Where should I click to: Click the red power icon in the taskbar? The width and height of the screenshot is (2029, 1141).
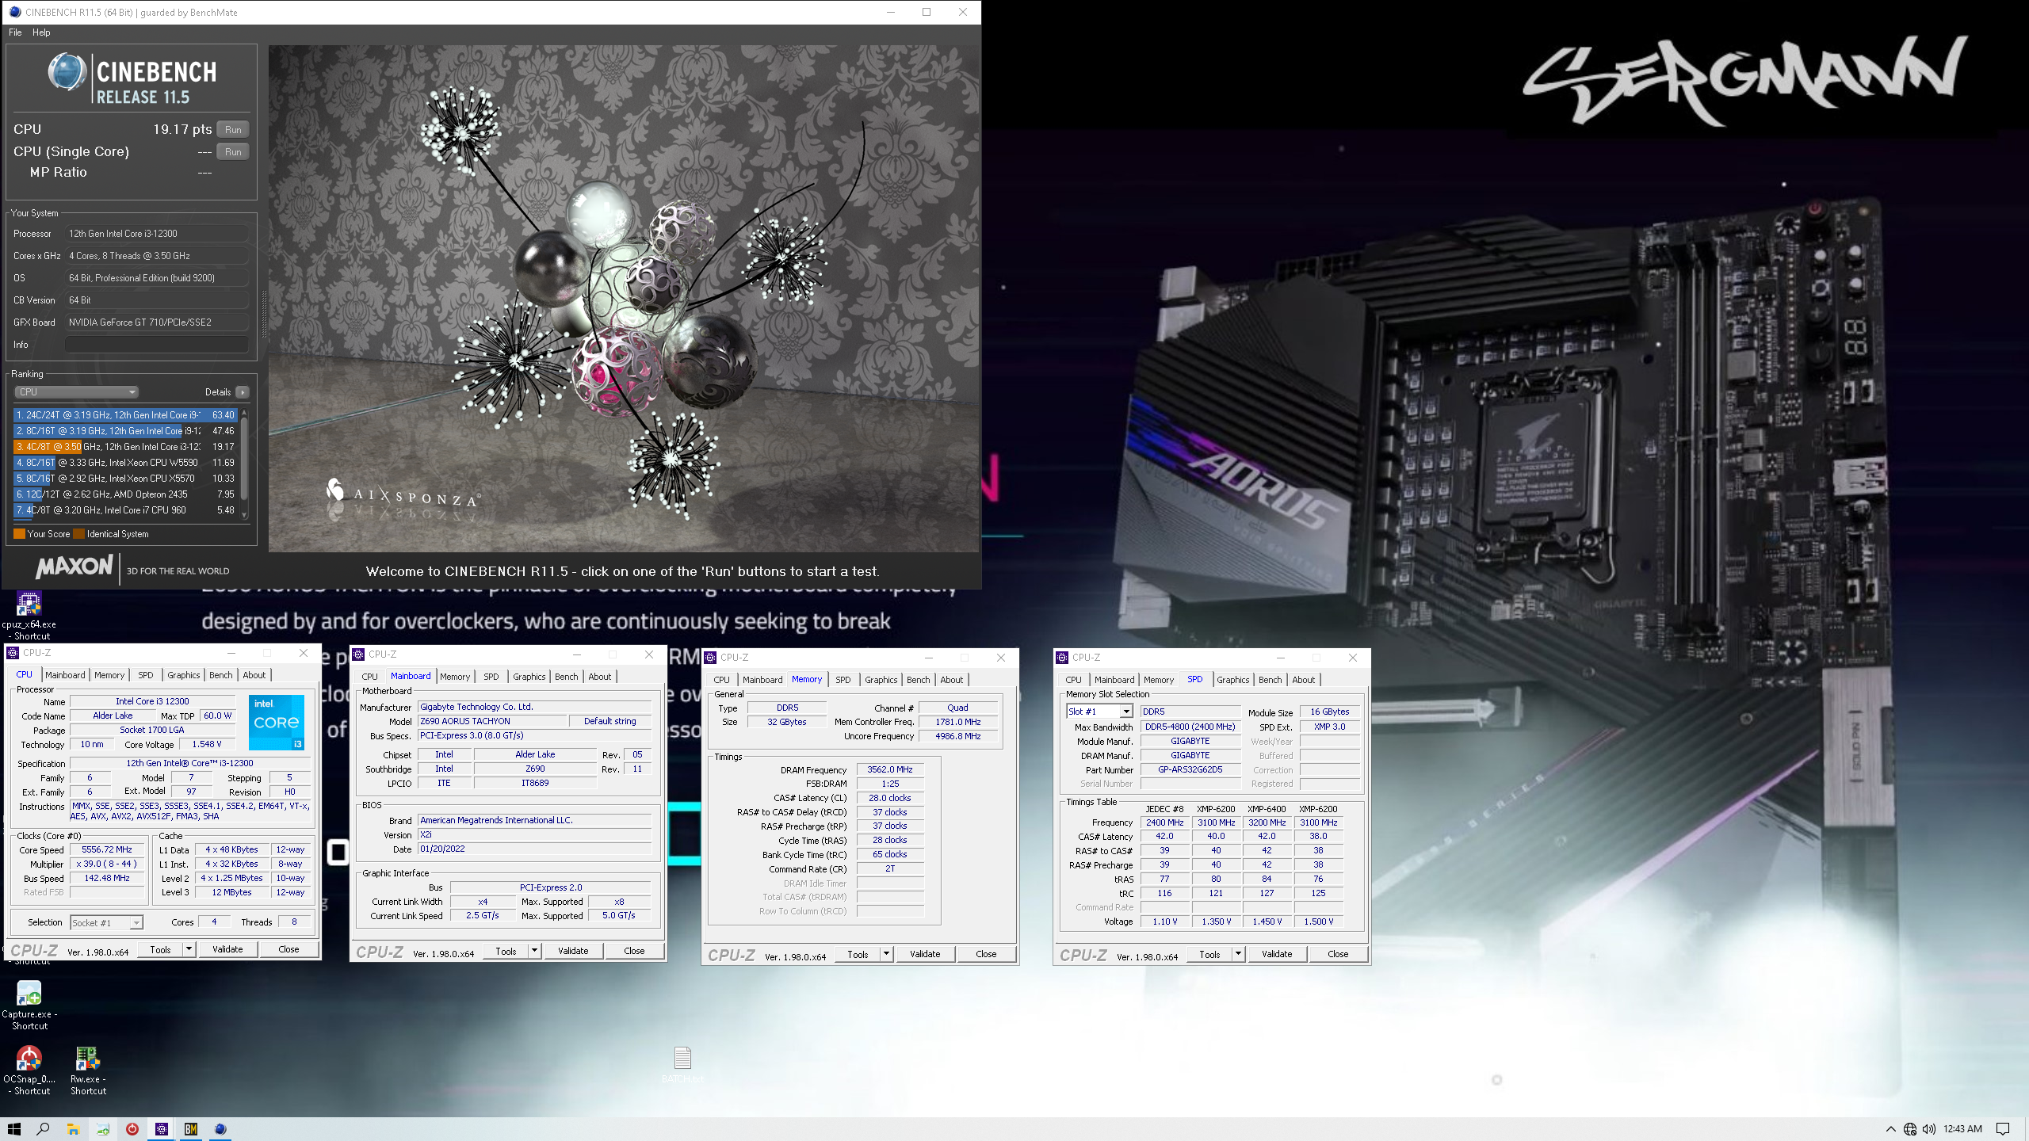coord(132,1129)
